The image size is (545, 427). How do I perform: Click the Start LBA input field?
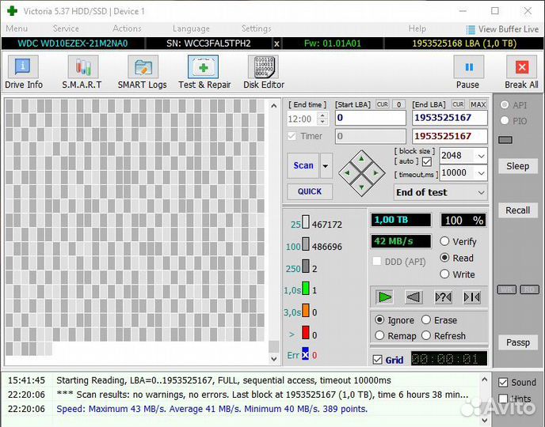[369, 118]
